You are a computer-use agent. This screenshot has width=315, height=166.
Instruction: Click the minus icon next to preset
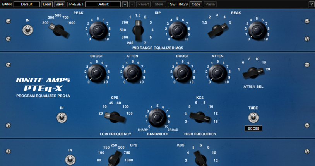[132, 4]
